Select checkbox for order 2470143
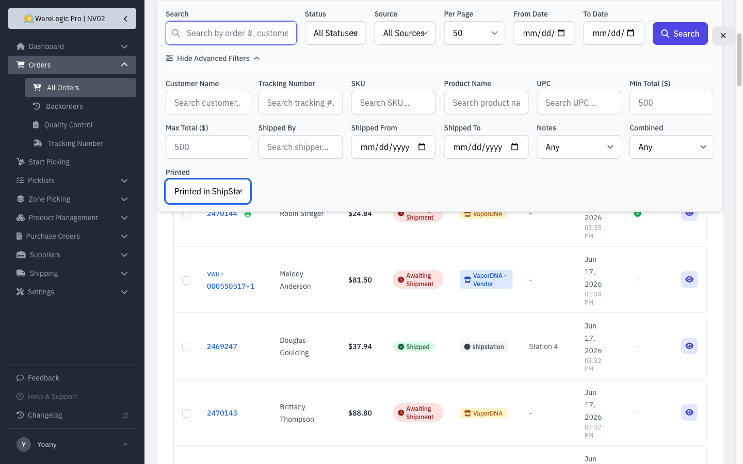The height and width of the screenshot is (464, 743). (x=186, y=413)
